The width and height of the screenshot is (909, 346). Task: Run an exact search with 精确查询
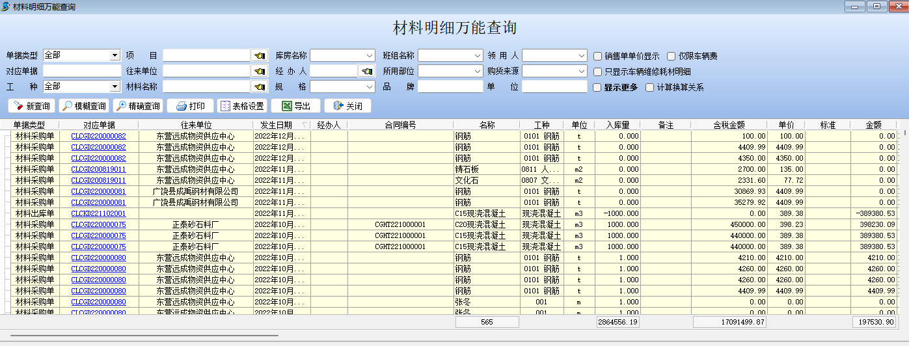138,106
